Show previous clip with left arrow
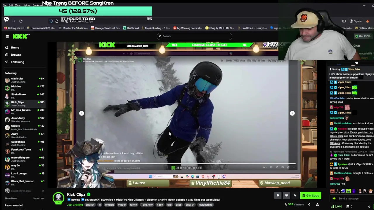 82,113
